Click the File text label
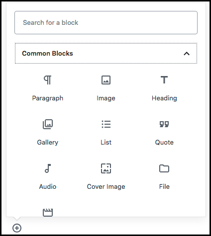Image resolution: width=211 pixels, height=236 pixels. tap(164, 187)
